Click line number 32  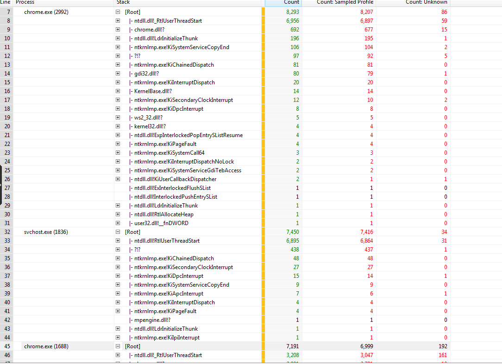point(7,232)
